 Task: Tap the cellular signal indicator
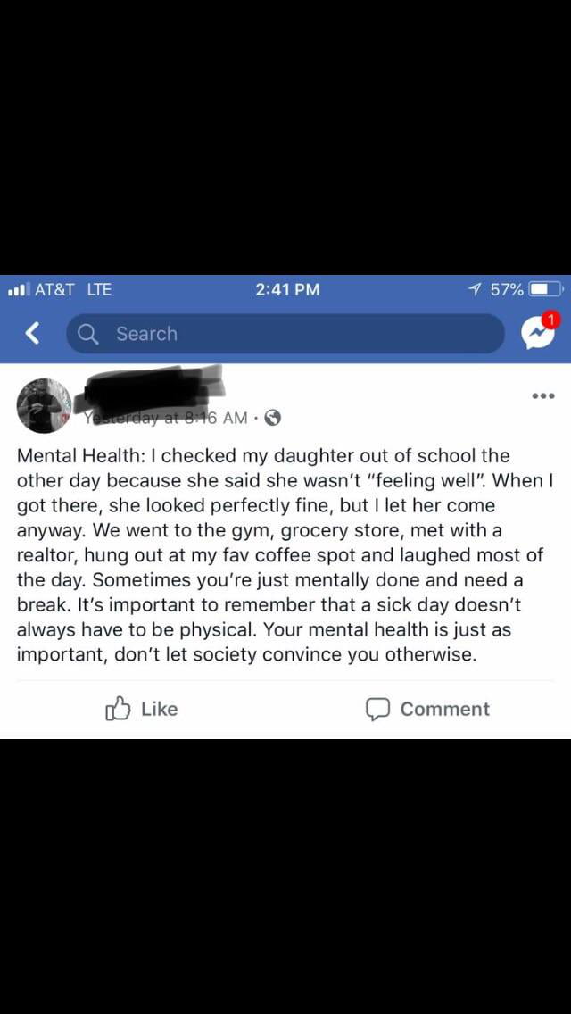20,289
